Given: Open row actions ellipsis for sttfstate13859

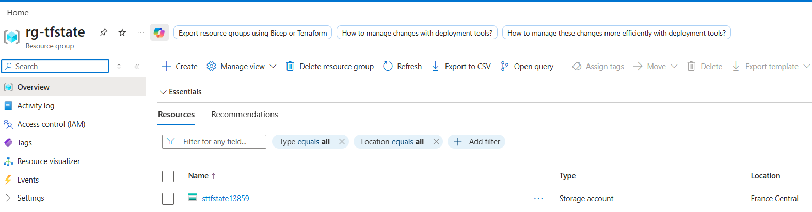Looking at the screenshot, I should (x=538, y=199).
